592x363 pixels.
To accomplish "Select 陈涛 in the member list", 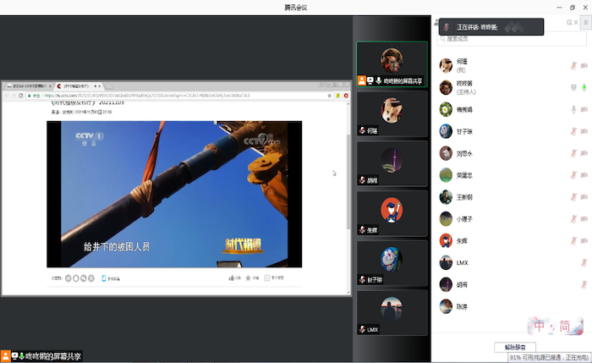I will pos(462,306).
